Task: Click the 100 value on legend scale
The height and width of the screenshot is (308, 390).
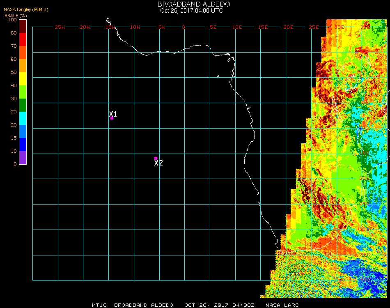Action: tap(12, 20)
